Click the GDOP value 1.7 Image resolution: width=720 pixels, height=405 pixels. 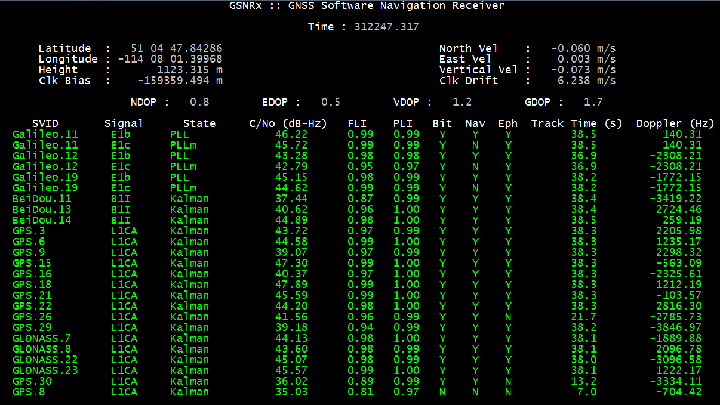coord(593,102)
